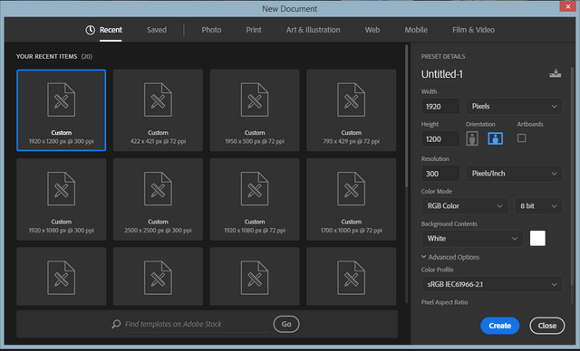Viewport: 580px width, 351px height.
Task: Switch to the Recent tab
Action: click(x=111, y=30)
